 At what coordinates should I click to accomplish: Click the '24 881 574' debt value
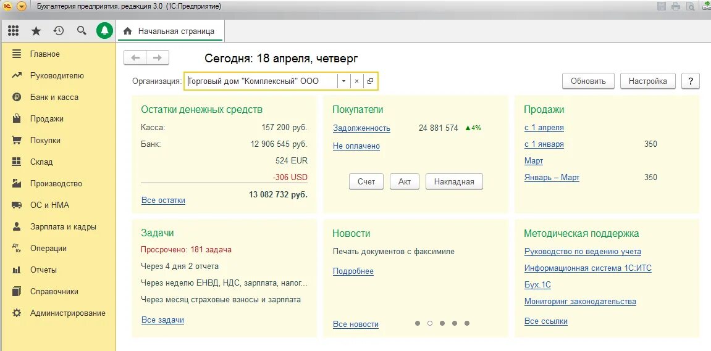(x=439, y=128)
